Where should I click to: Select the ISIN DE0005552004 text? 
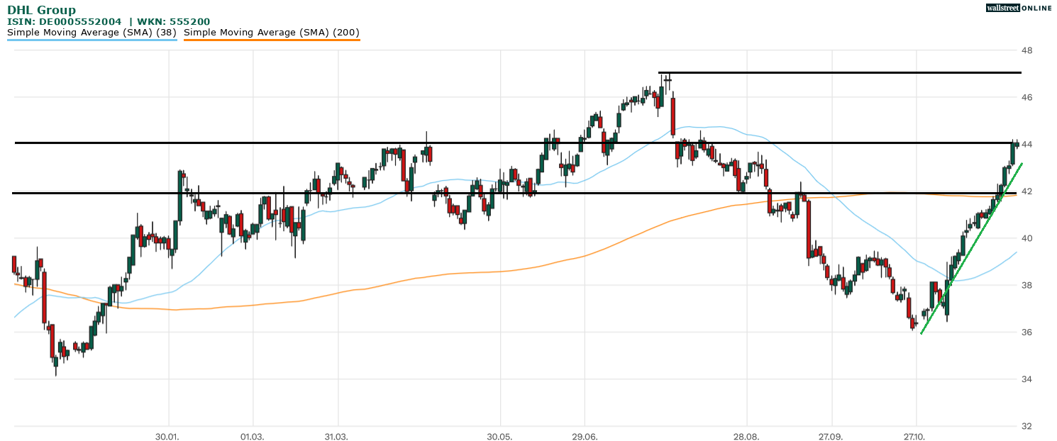(65, 22)
